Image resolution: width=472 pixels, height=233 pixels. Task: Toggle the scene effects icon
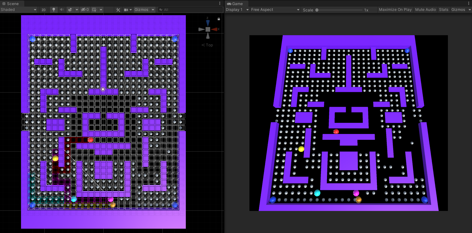(x=70, y=10)
